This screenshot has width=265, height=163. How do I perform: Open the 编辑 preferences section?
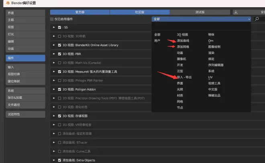point(26,41)
